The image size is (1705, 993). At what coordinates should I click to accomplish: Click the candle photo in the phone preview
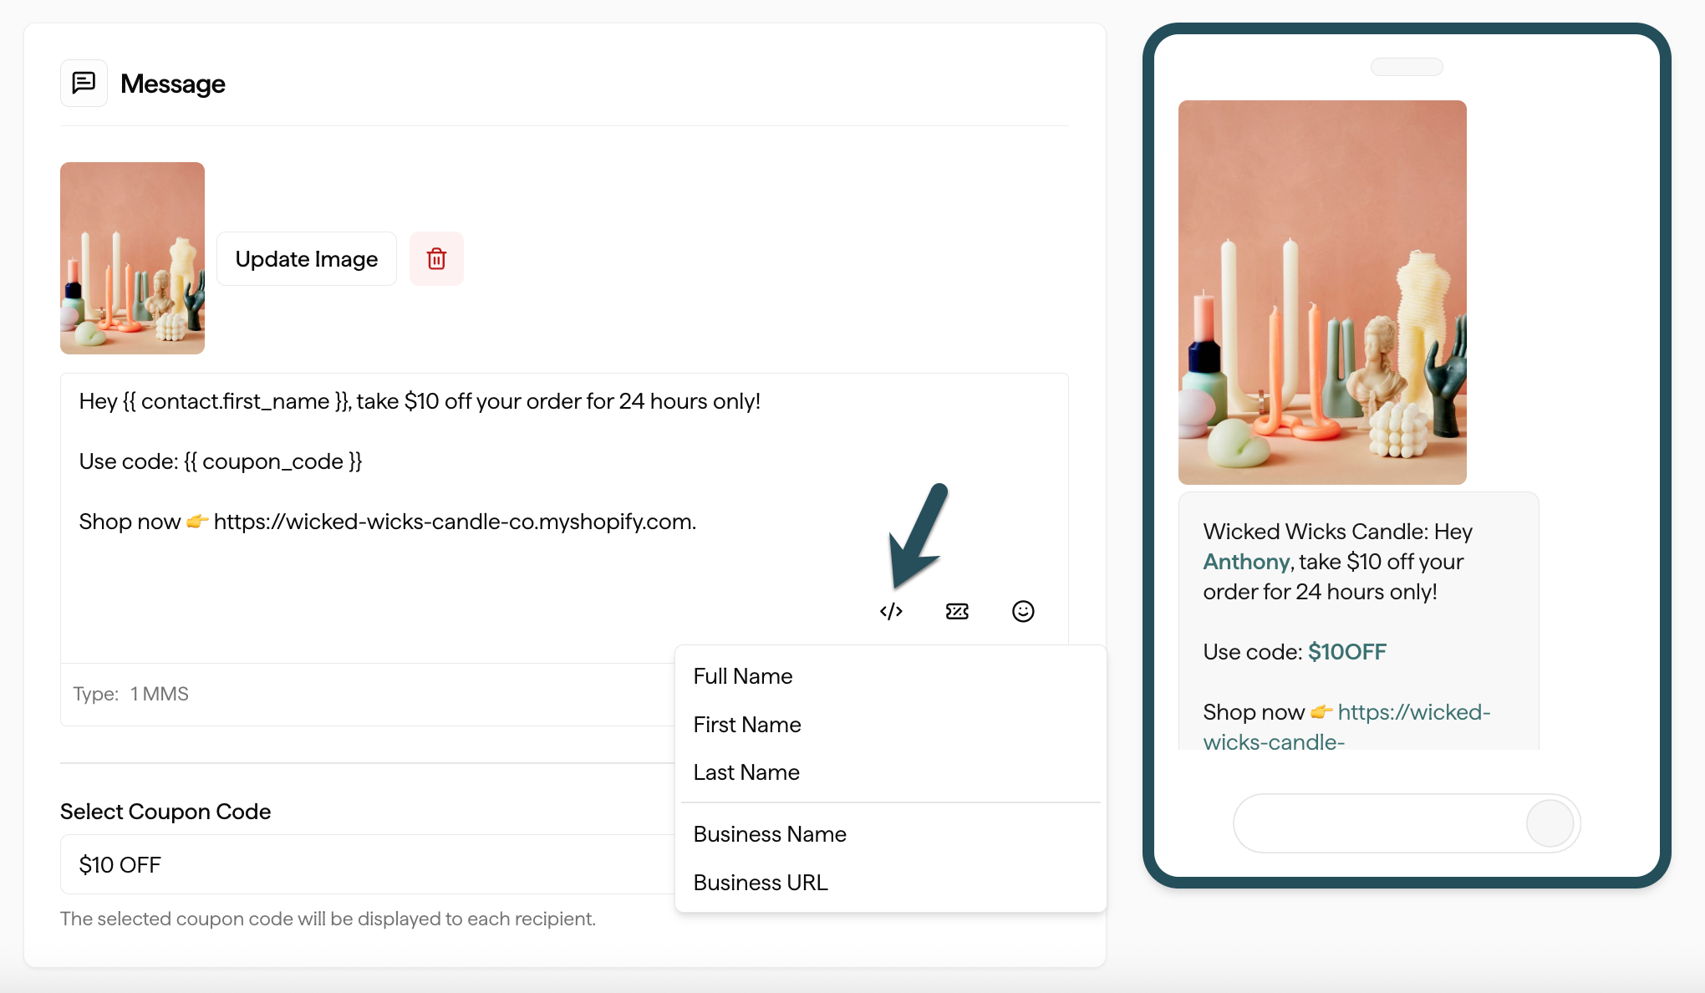[x=1321, y=292]
